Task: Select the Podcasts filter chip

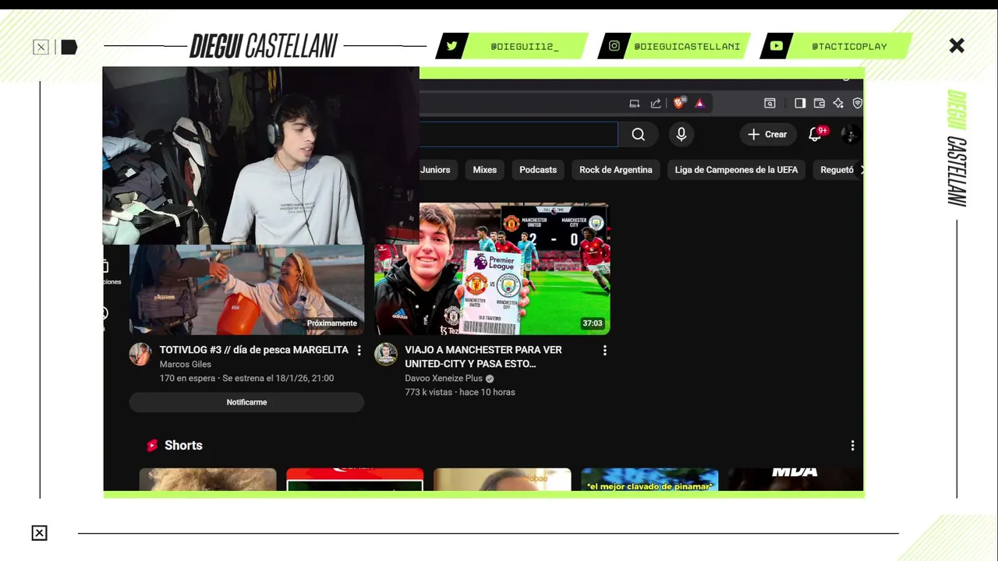Action: [538, 170]
